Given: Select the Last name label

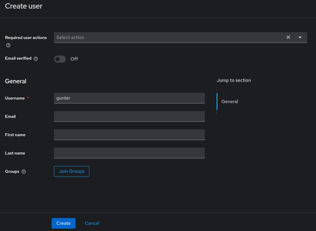Looking at the screenshot, I should [x=15, y=153].
